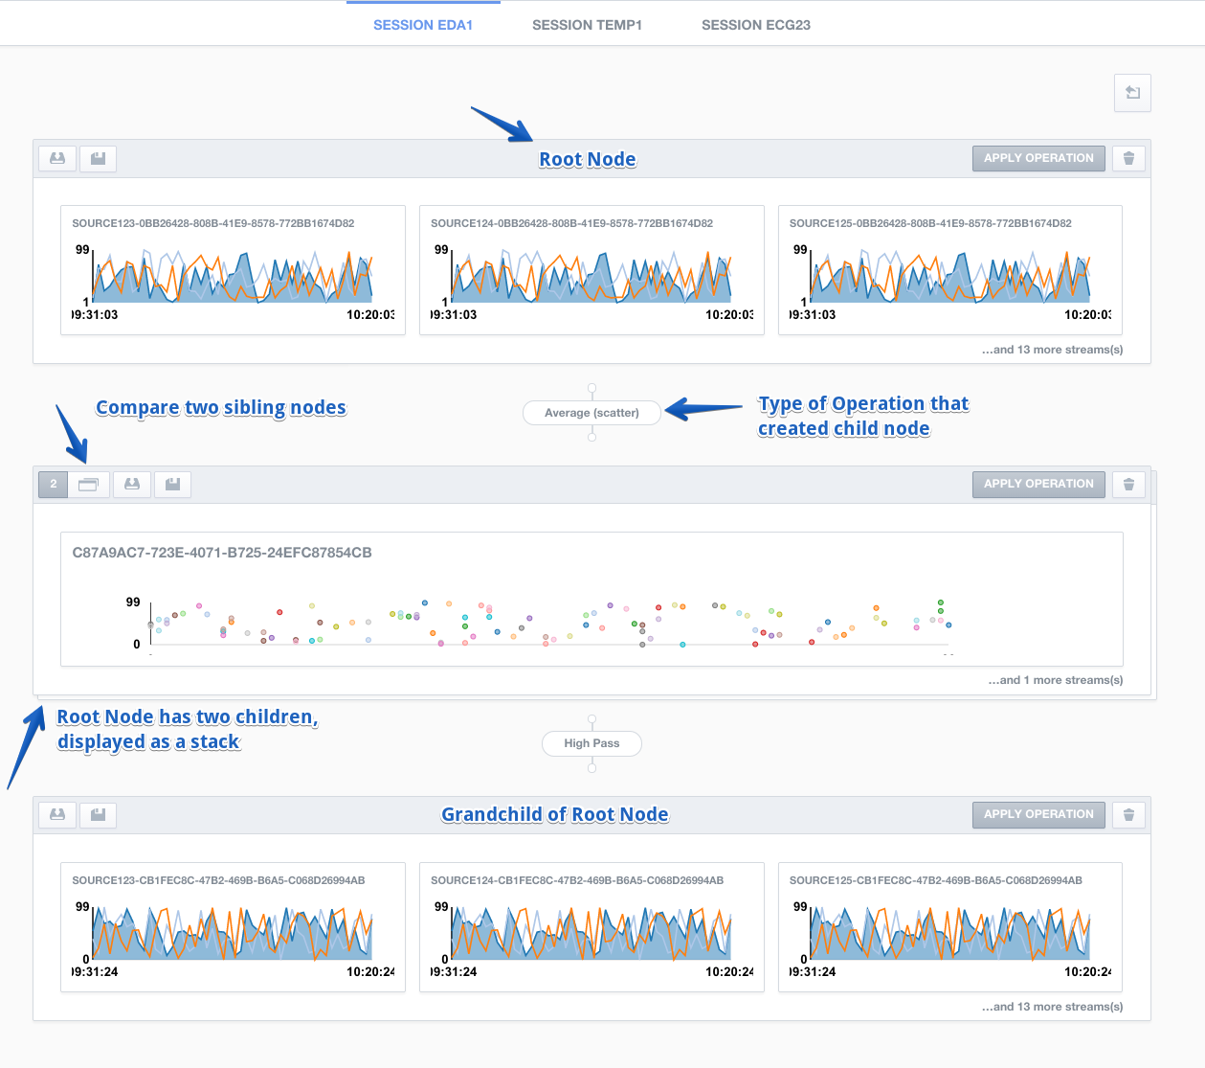The image size is (1205, 1068).
Task: Open the SOURCE125-CB1FEC8C stream chart
Action: 950,927
